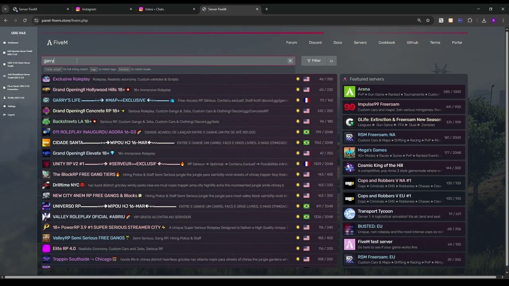Click the Arena server icon
This screenshot has width=509, height=286.
click(x=350, y=92)
